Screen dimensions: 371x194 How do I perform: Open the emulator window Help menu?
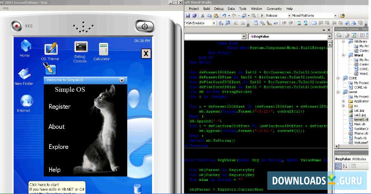coord(6,8)
